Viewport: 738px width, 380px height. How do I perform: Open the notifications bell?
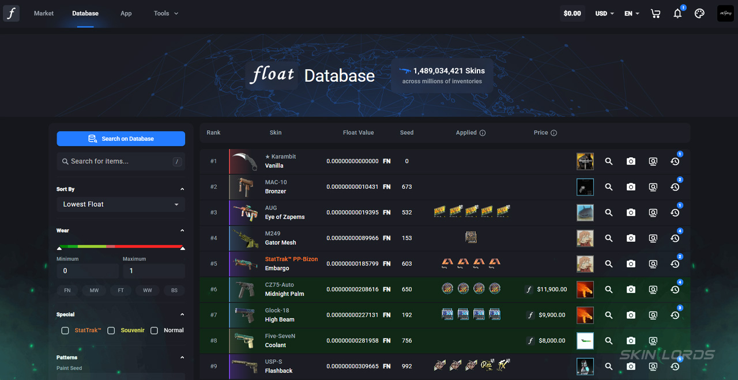point(677,13)
